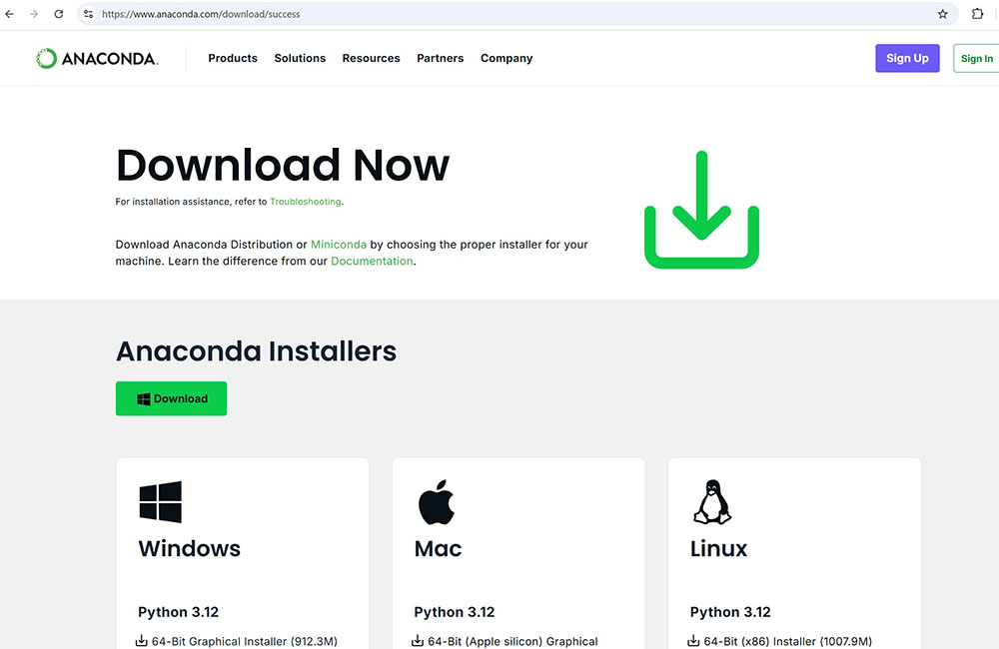Click Python 3.12 text on the Windows card
The height and width of the screenshot is (649, 999).
pos(179,612)
